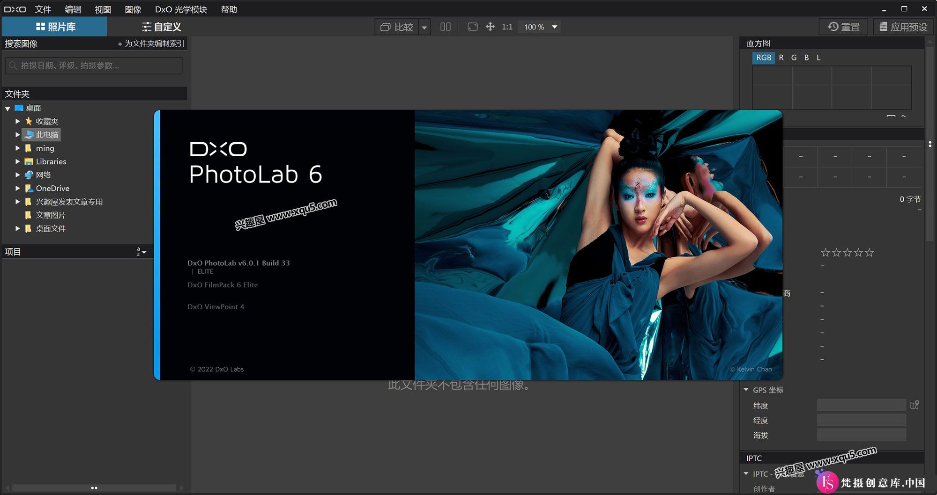Open the 图像 menu
937x495 pixels.
pyautogui.click(x=133, y=9)
